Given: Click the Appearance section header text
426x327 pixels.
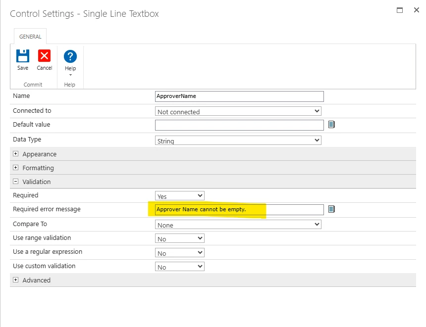Looking at the screenshot, I should click(x=40, y=154).
